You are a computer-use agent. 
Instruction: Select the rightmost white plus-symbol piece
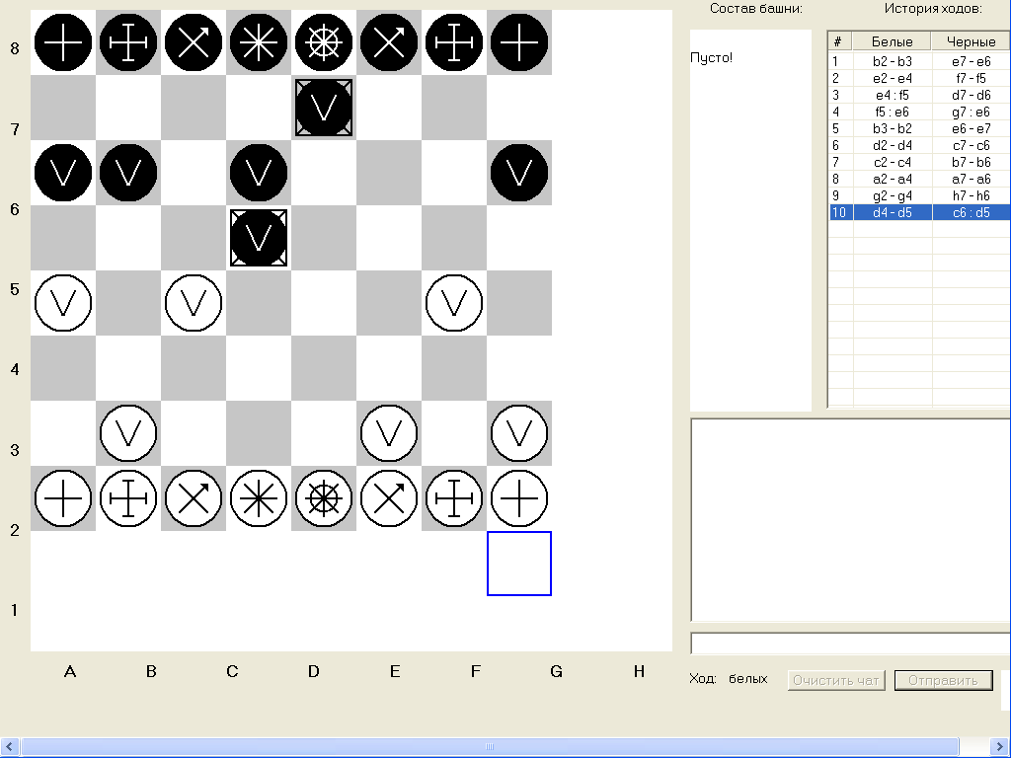[519, 498]
